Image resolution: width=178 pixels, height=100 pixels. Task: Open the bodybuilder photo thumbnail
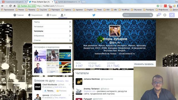click(53, 55)
